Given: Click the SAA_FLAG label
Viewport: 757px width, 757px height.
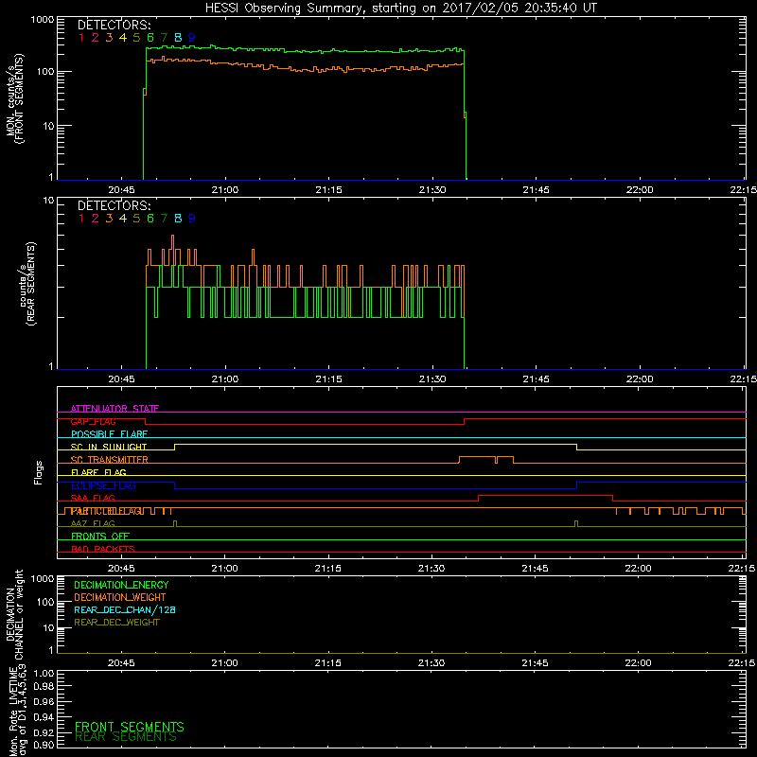Looking at the screenshot, I should (x=93, y=498).
